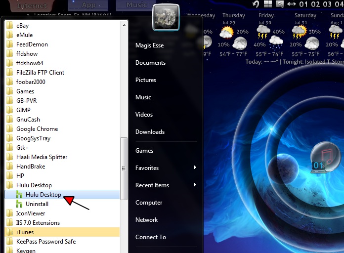The height and width of the screenshot is (253, 344).
Task: Open the eMule program folder
Action: (62, 35)
